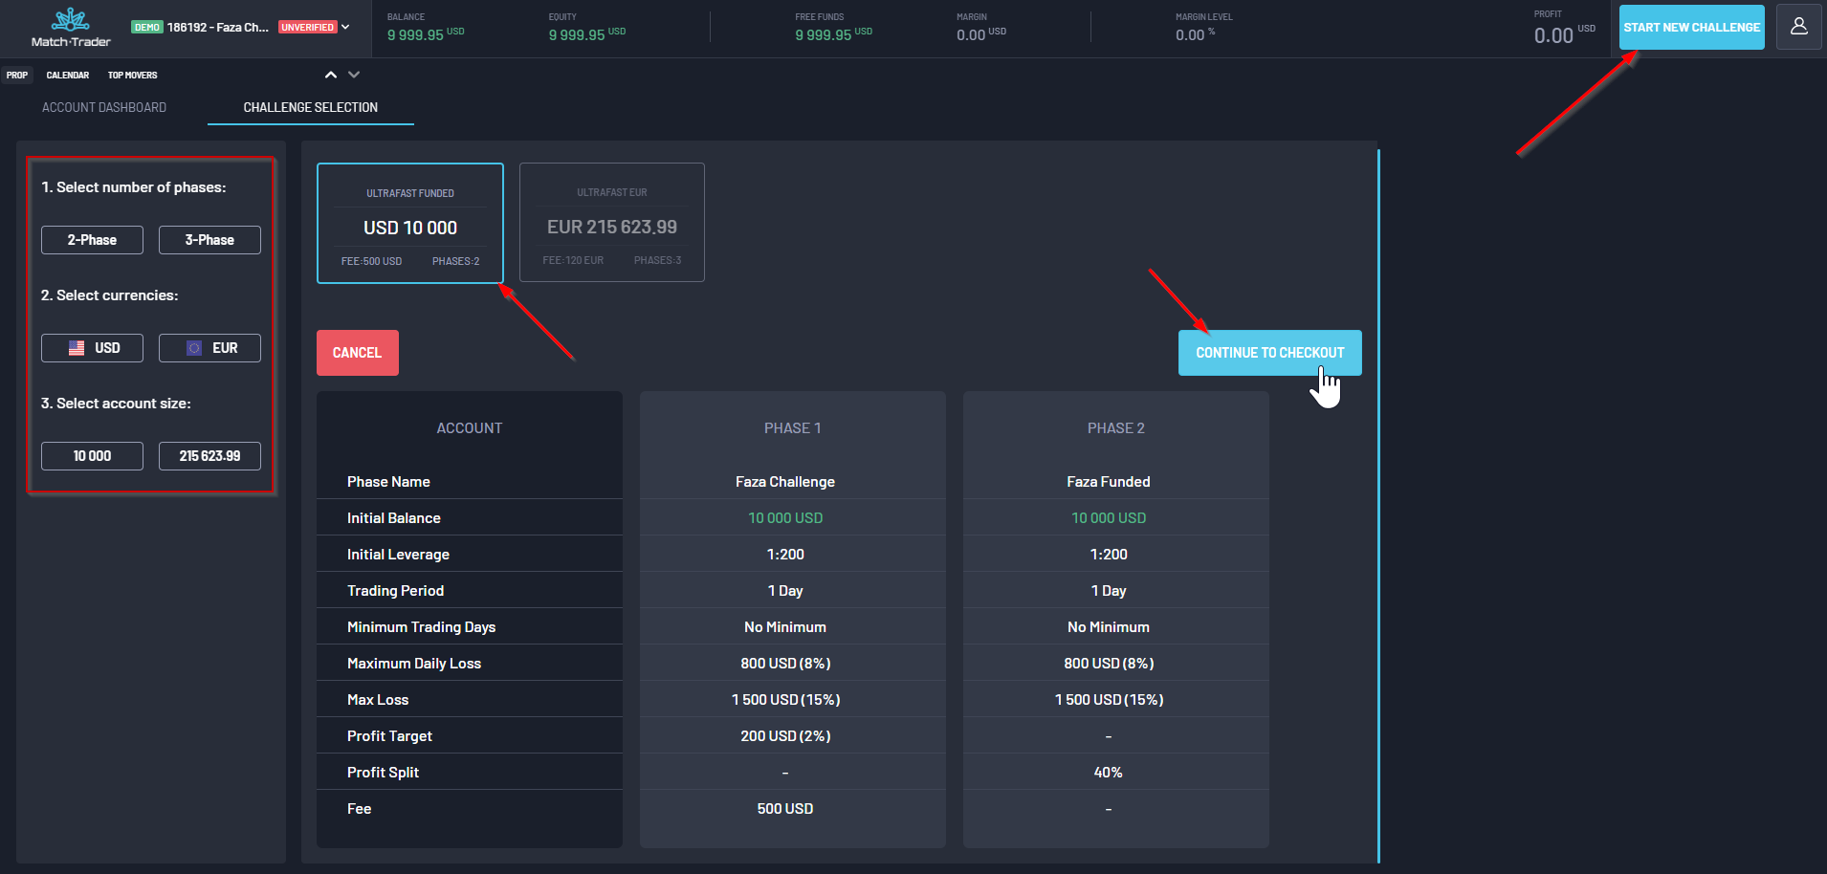Select the 3-Phase option
1827x874 pixels.
209,239
